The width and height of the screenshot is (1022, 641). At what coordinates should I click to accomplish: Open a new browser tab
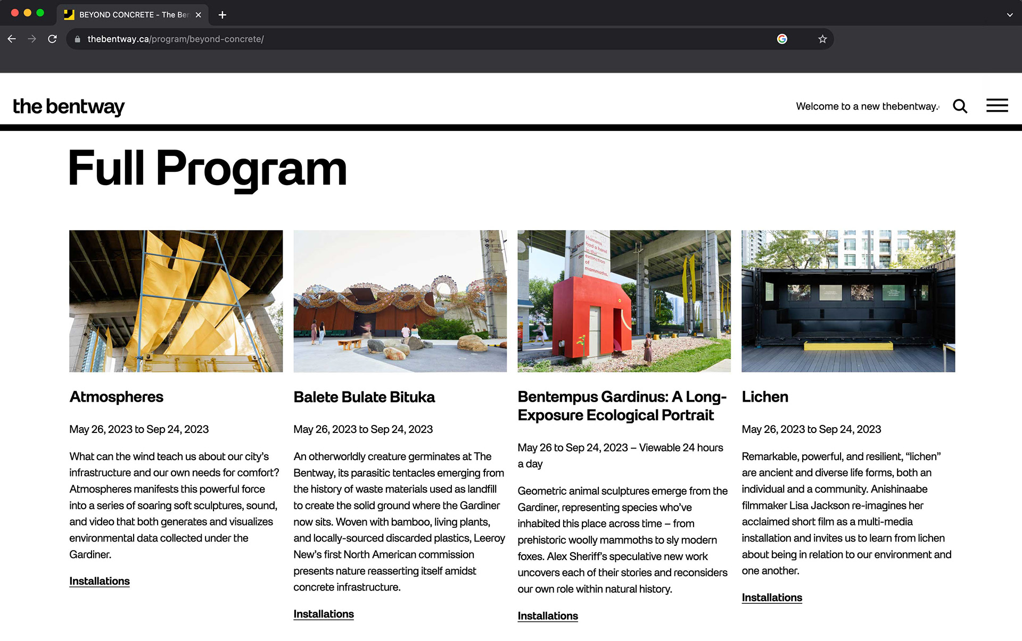pyautogui.click(x=222, y=15)
